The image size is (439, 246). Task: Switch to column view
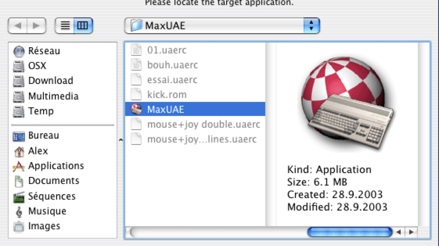(83, 26)
